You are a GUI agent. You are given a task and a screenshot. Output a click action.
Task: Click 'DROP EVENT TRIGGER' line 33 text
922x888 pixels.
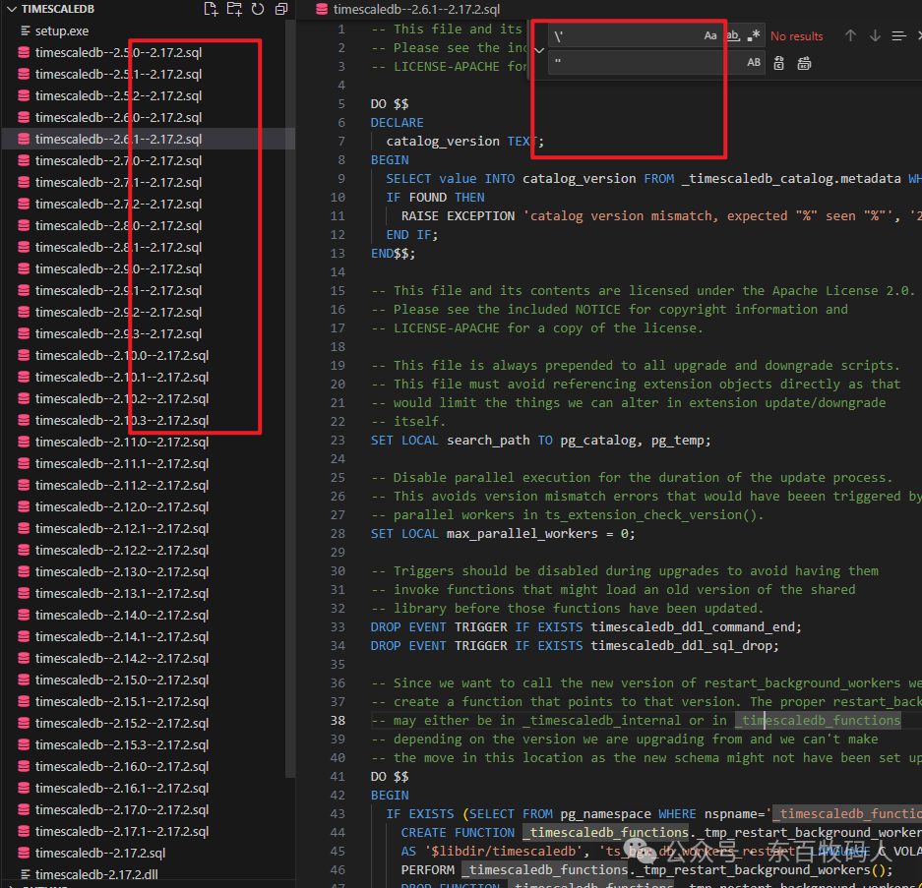(x=585, y=627)
